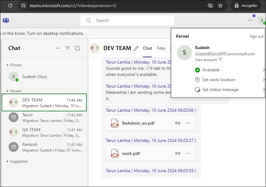
Task: Open more options for work.pdf attachment
Action: pos(188,153)
